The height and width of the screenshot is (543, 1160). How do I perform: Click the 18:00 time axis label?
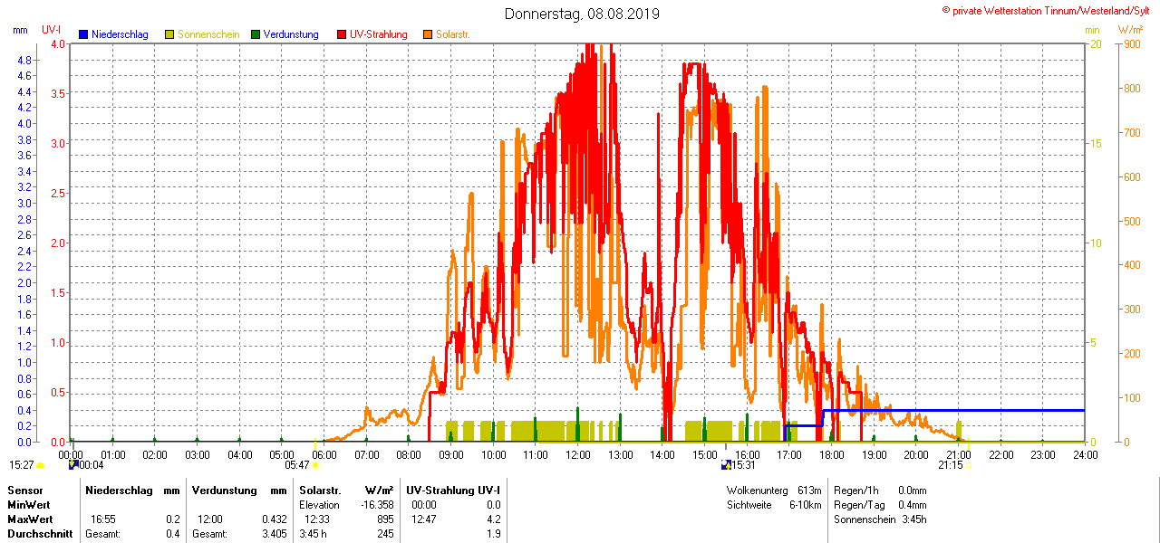[831, 453]
